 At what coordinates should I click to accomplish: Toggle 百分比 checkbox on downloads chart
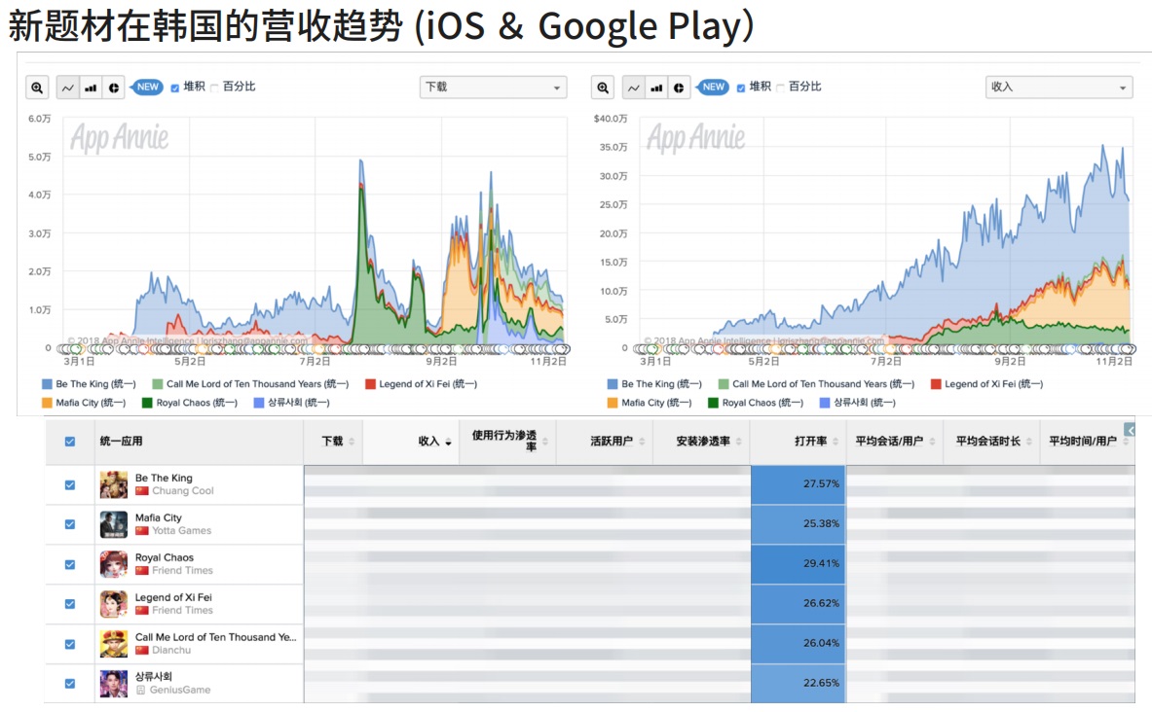pos(214,89)
